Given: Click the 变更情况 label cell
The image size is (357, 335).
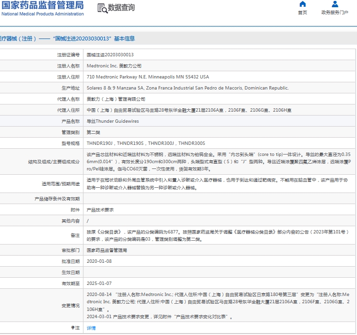Looking at the screenshot, I should (x=70, y=306).
